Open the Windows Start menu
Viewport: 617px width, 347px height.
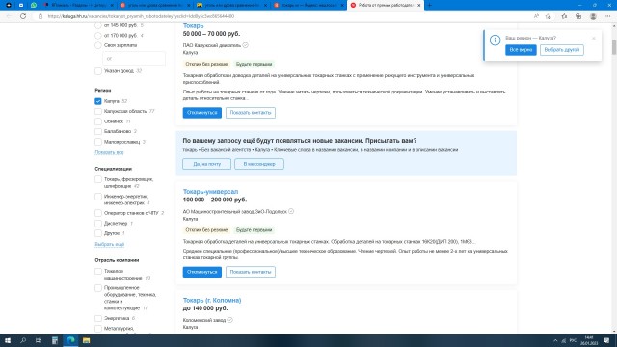(x=8, y=340)
